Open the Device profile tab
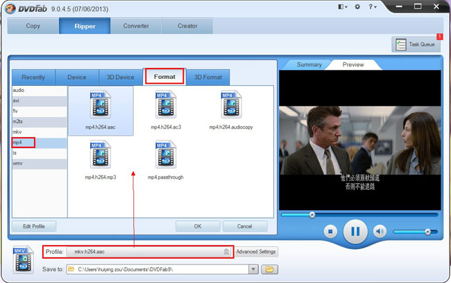This screenshot has height=283, width=451. coord(77,77)
